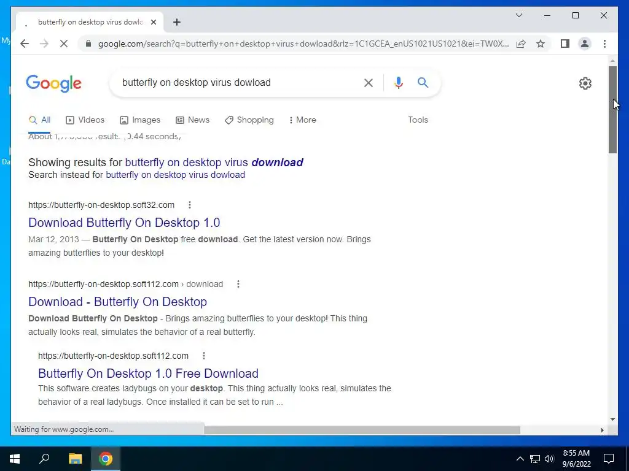Click the horizontal scrollbar thumb
This screenshot has height=471, width=629.
coord(362,430)
